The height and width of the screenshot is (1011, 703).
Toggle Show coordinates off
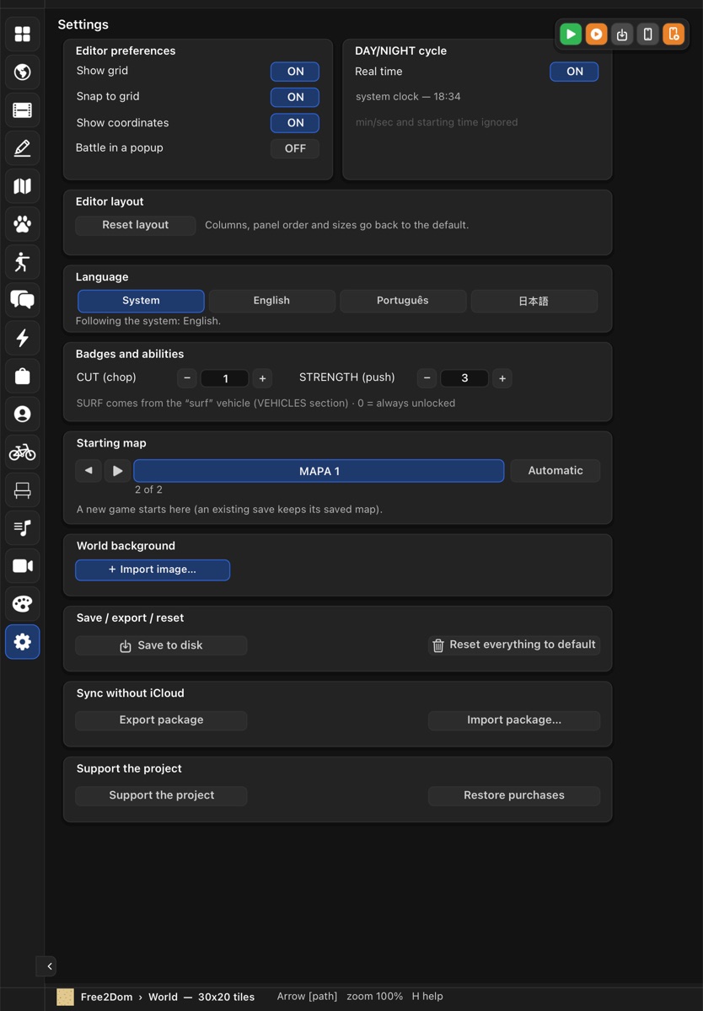tap(295, 123)
